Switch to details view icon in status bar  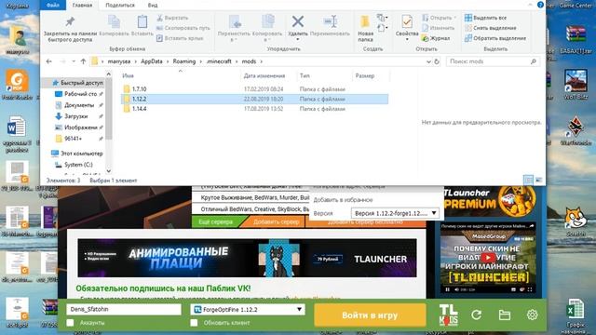click(528, 180)
